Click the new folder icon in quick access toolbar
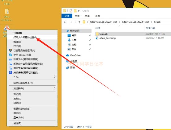This screenshot has width=171, height=130. [x=75, y=11]
